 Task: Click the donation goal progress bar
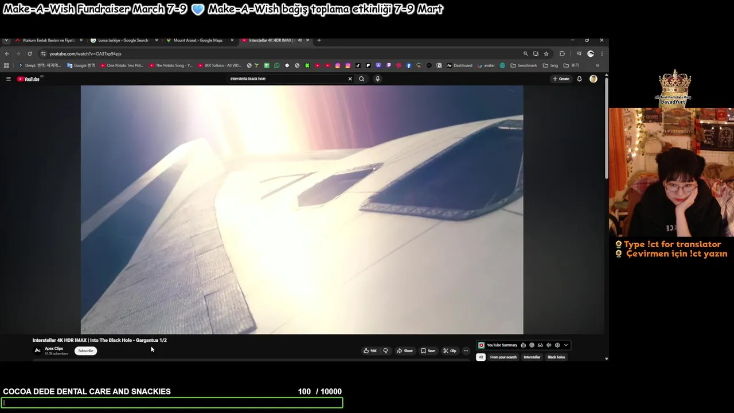pos(172,403)
